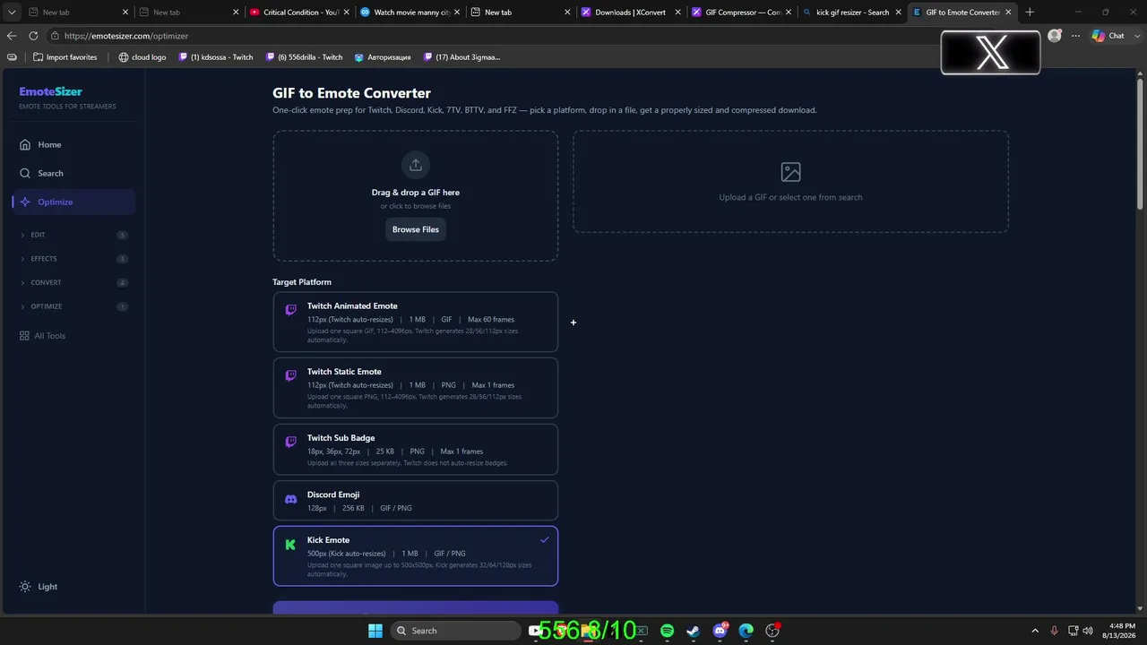Open a new browser tab with plus icon

[1030, 13]
